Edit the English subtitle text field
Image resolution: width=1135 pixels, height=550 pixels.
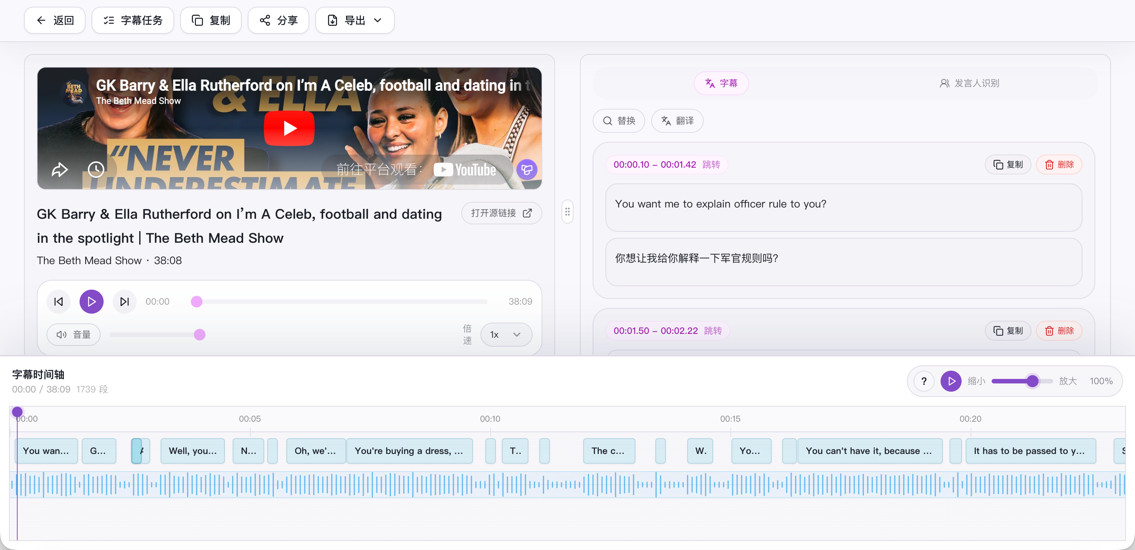(x=843, y=207)
